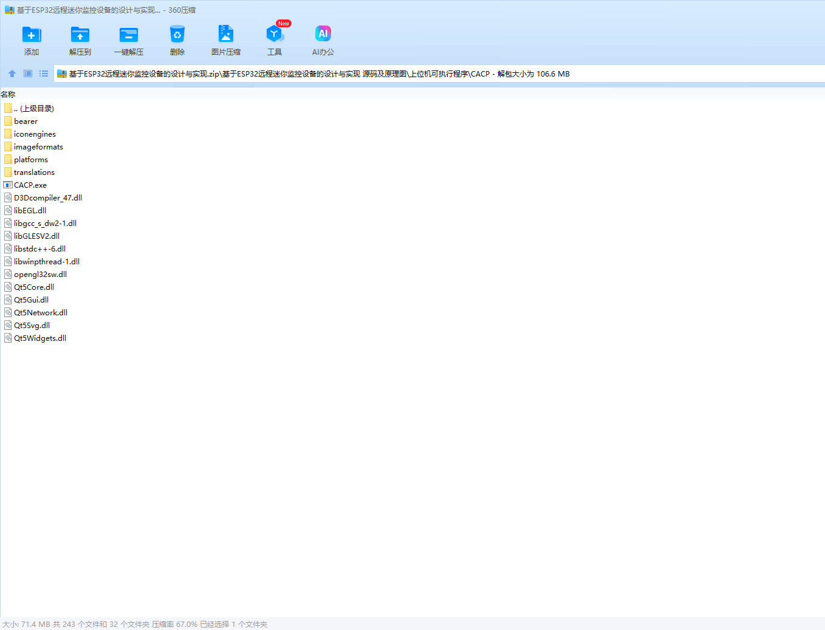Image resolution: width=825 pixels, height=630 pixels.
Task: Select the CACP.exe file
Action: tap(25, 185)
